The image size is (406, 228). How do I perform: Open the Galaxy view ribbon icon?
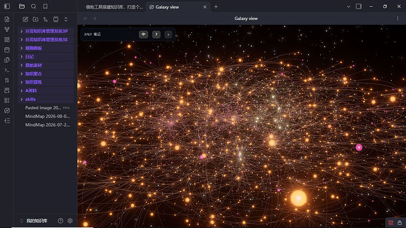pos(7,110)
